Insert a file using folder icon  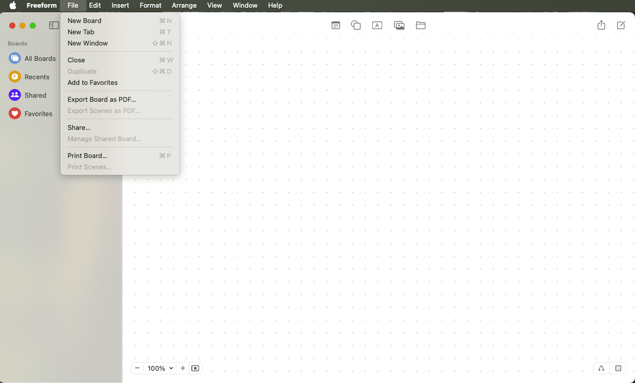[x=421, y=25]
